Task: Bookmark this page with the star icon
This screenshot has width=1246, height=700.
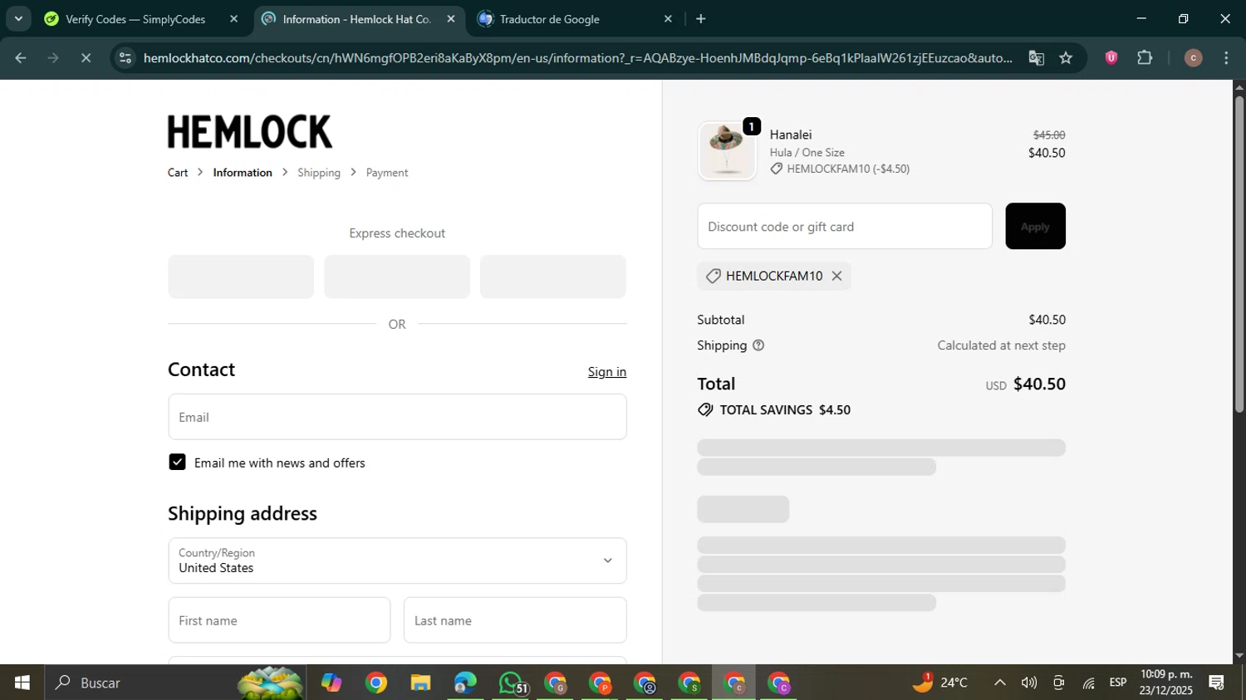Action: pyautogui.click(x=1066, y=58)
